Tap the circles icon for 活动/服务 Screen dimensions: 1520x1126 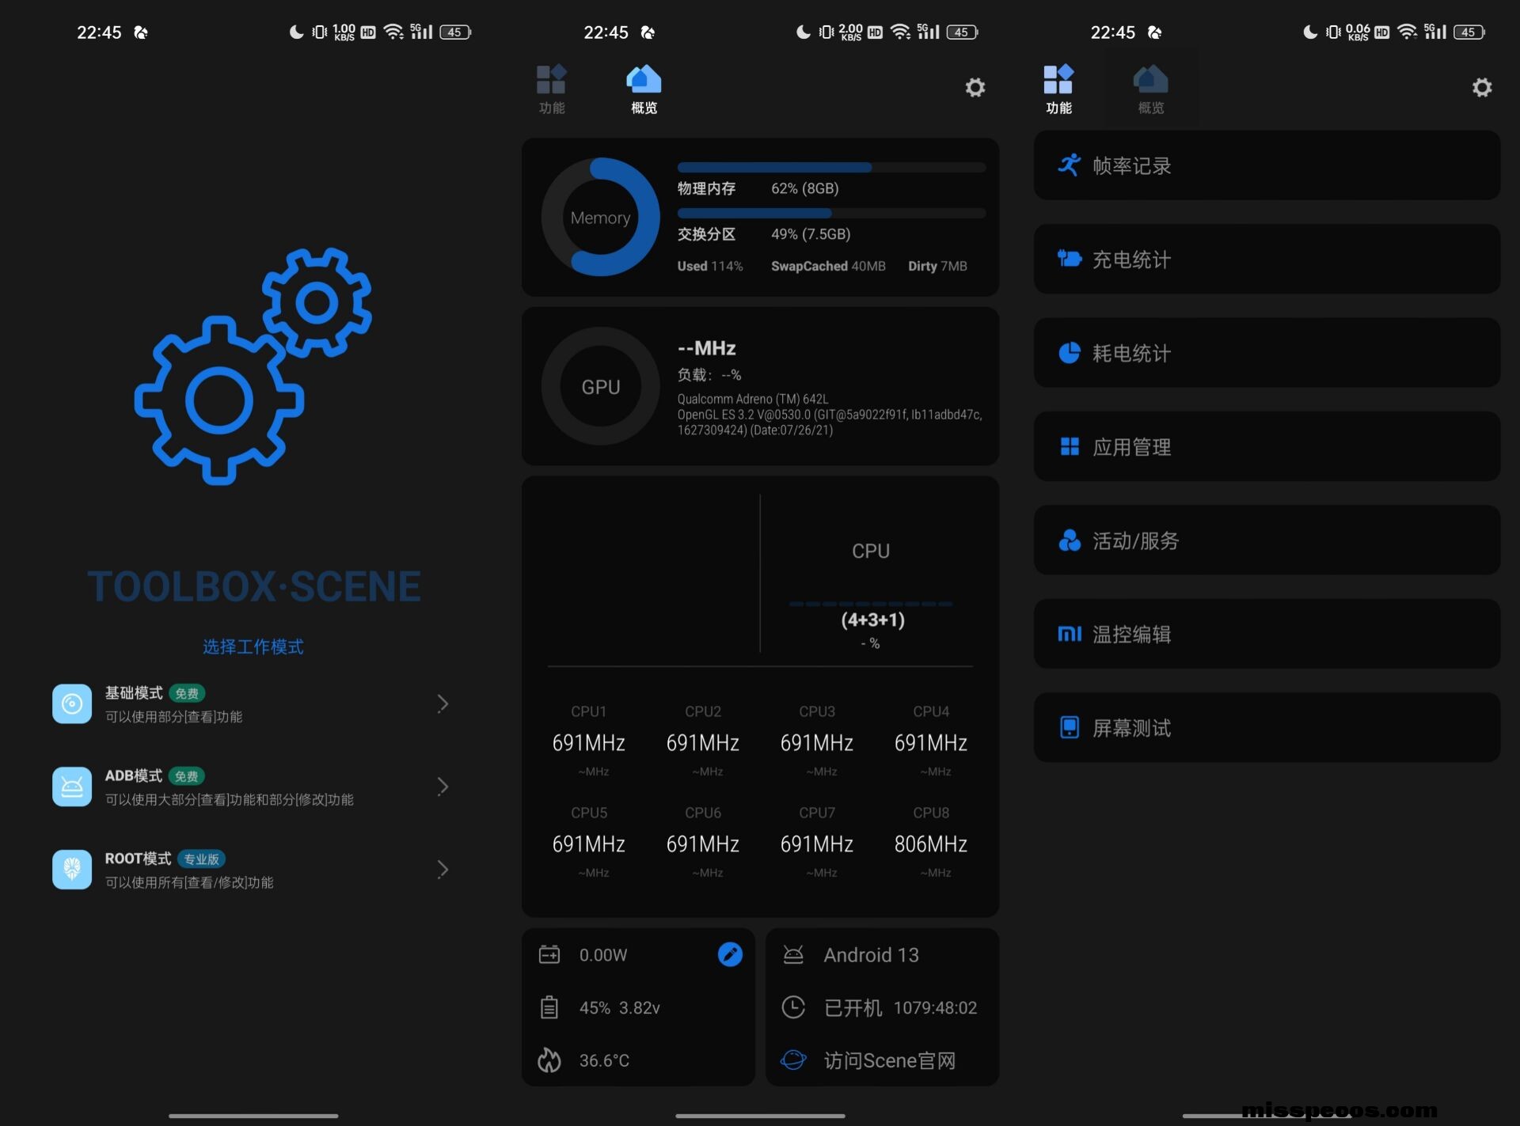click(1070, 540)
